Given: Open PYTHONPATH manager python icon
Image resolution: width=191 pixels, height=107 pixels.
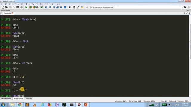Looking at the screenshot, I should click(x=82, y=7).
